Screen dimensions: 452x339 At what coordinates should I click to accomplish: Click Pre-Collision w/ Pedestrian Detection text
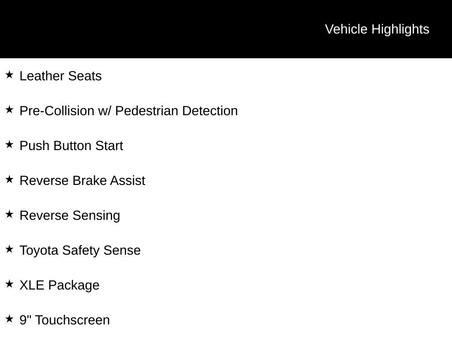(128, 111)
